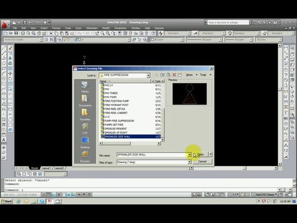Toggle Ortho Mode in AutoCAD status bar
Screen dimensions: 297x223
[x=54, y=195]
